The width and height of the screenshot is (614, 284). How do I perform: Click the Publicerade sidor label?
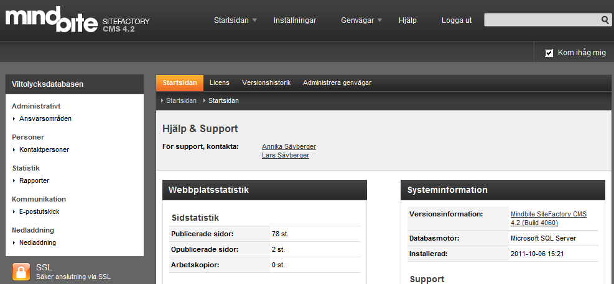pyautogui.click(x=202, y=234)
